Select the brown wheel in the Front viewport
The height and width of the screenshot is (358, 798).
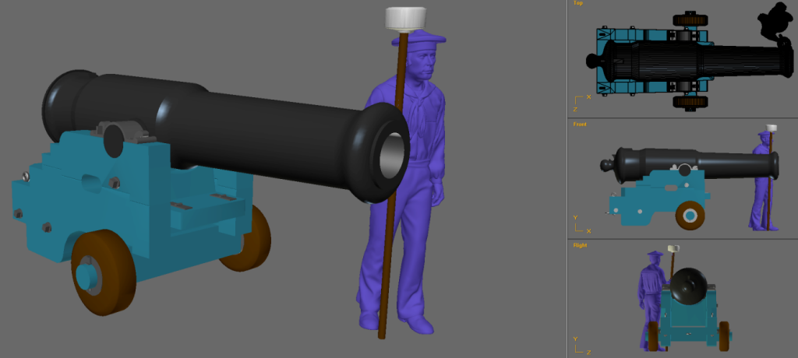pyautogui.click(x=689, y=215)
